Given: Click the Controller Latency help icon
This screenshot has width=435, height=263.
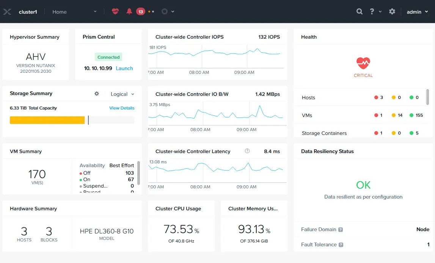Looking at the screenshot, I should [247, 151].
